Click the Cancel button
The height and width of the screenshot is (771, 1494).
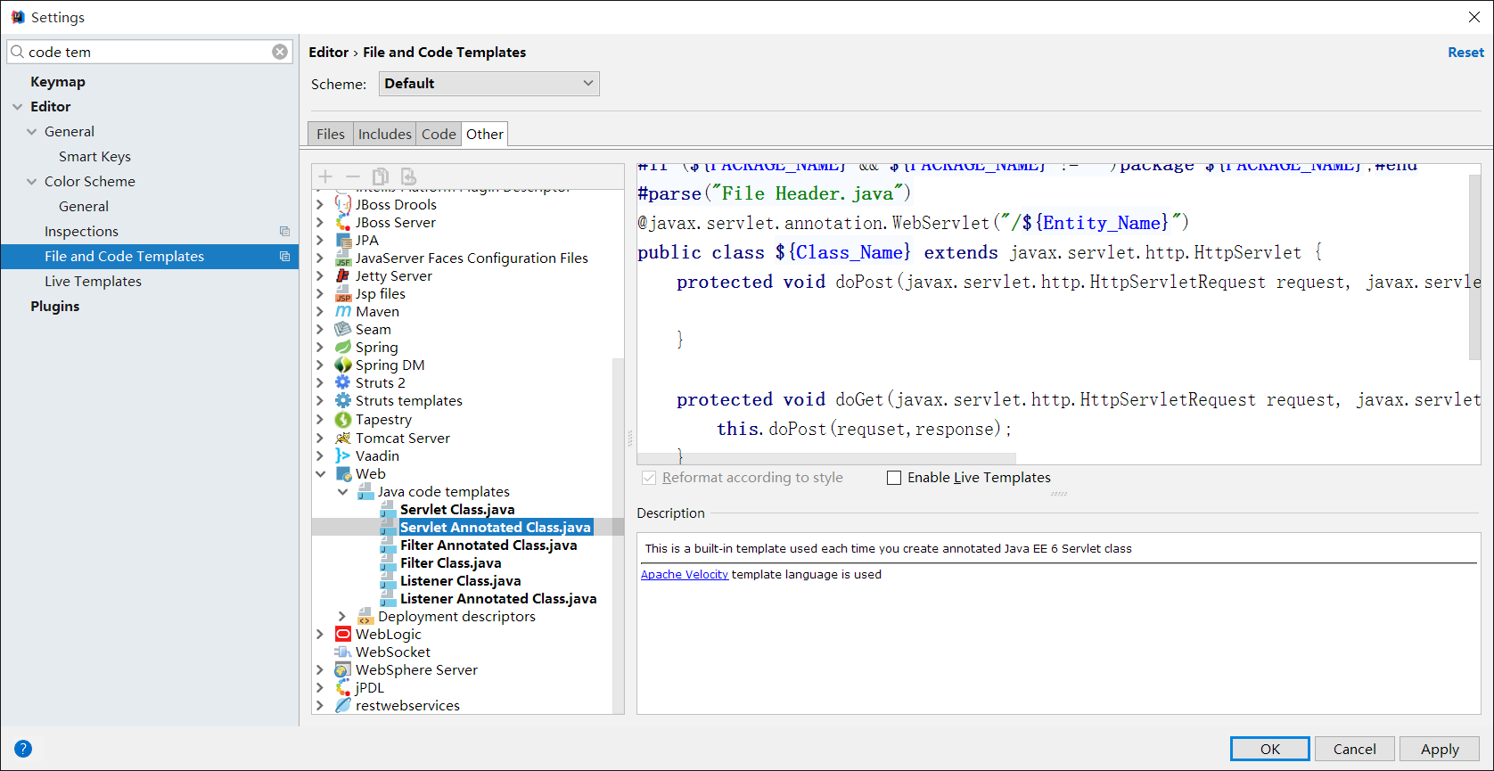pos(1355,749)
